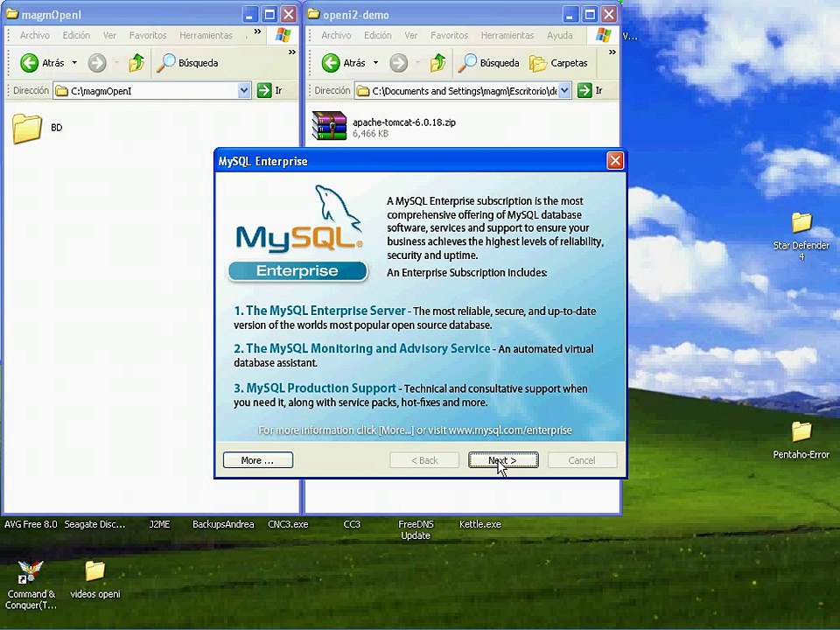The image size is (840, 630).
Task: Go up one folder in openi2-demo window
Action: [x=438, y=63]
